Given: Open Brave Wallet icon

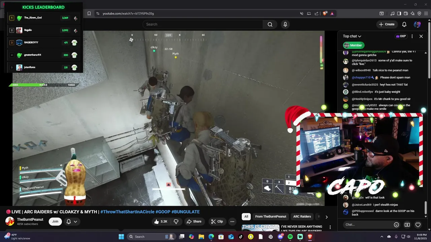Looking at the screenshot, I should (x=406, y=13).
